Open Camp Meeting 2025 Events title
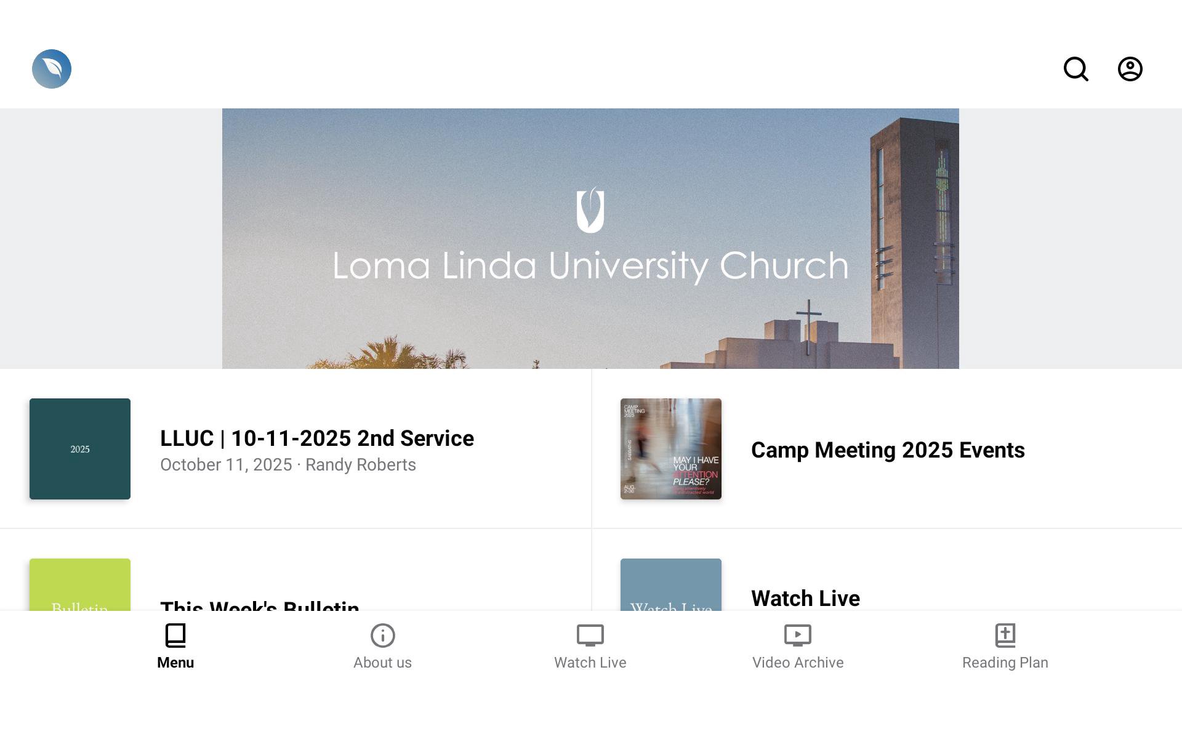 click(887, 450)
